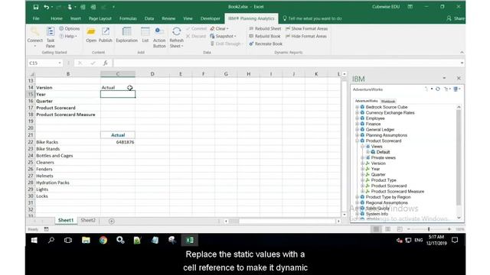Screen dimensions: 490x275
Task: Switch to Page Layout view icon
Action: 388,229
